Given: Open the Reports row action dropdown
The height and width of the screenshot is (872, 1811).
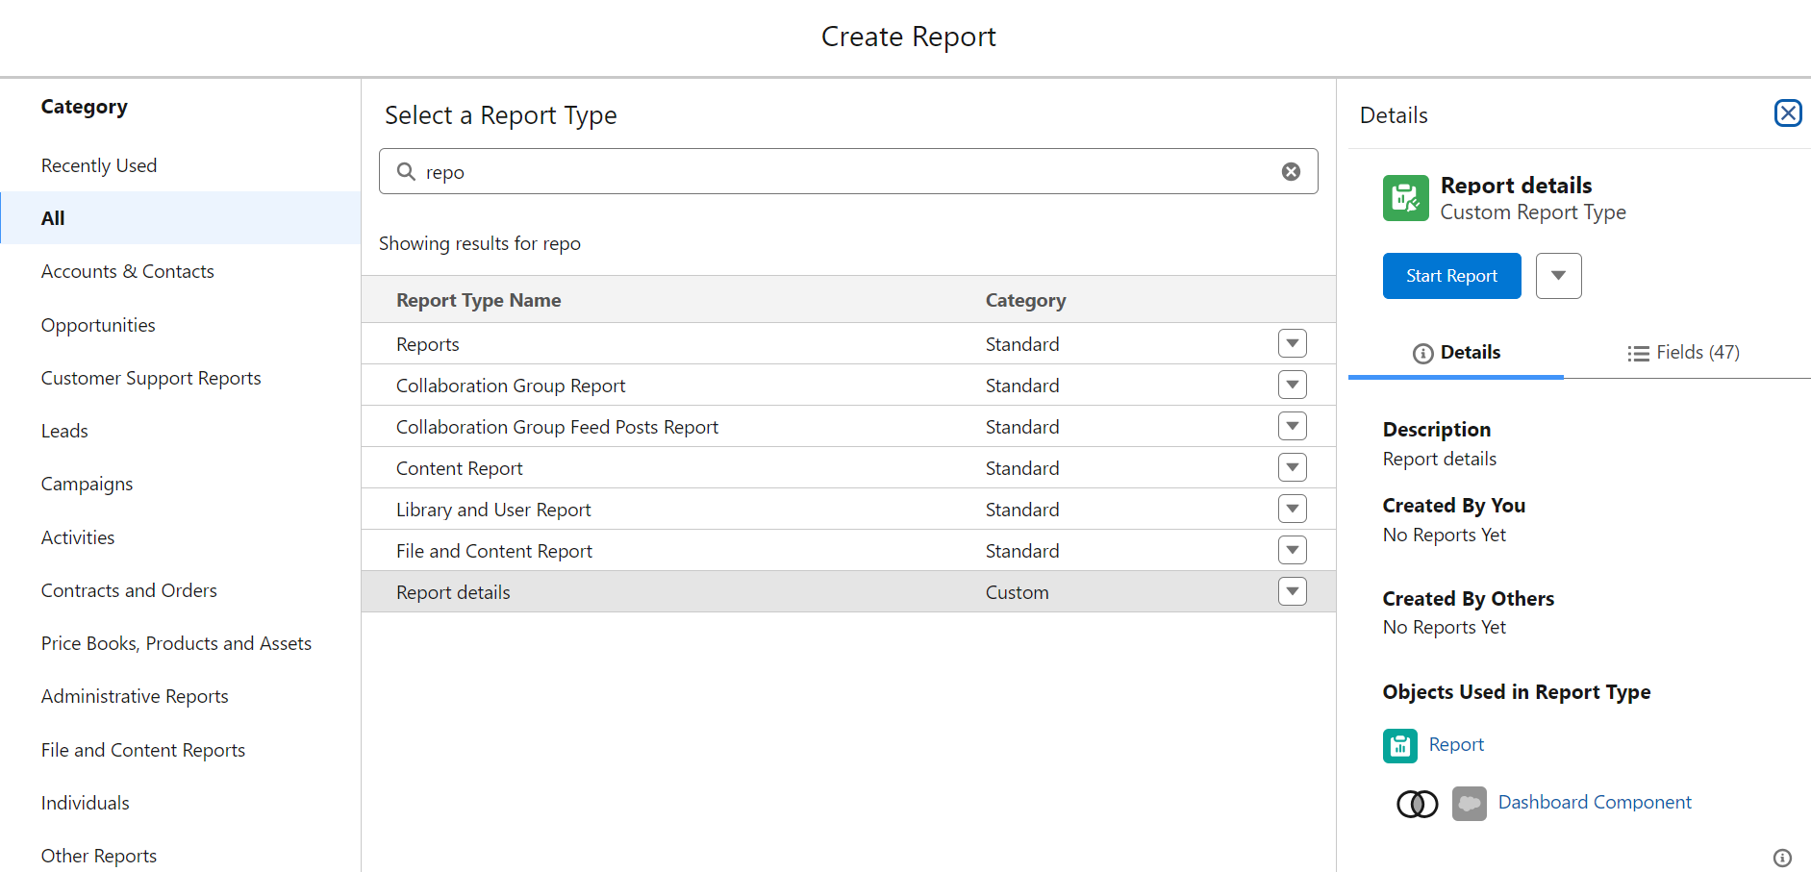Looking at the screenshot, I should pos(1292,343).
